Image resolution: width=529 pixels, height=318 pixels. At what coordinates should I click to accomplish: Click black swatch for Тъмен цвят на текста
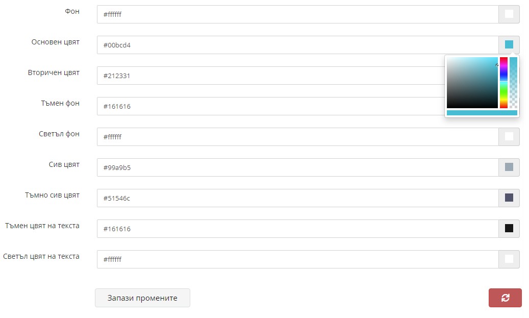(509, 229)
